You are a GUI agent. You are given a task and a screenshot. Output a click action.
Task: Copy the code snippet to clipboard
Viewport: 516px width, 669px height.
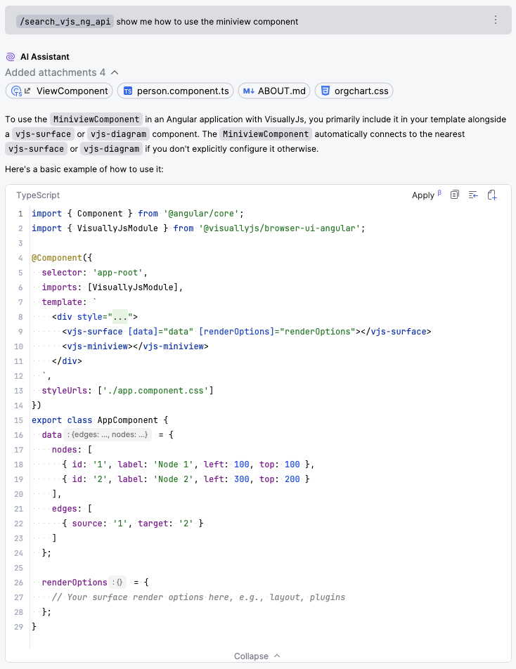[455, 195]
